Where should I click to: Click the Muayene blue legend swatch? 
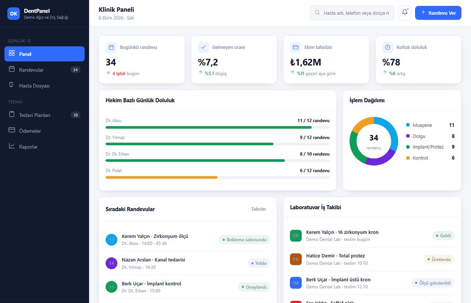(x=407, y=125)
